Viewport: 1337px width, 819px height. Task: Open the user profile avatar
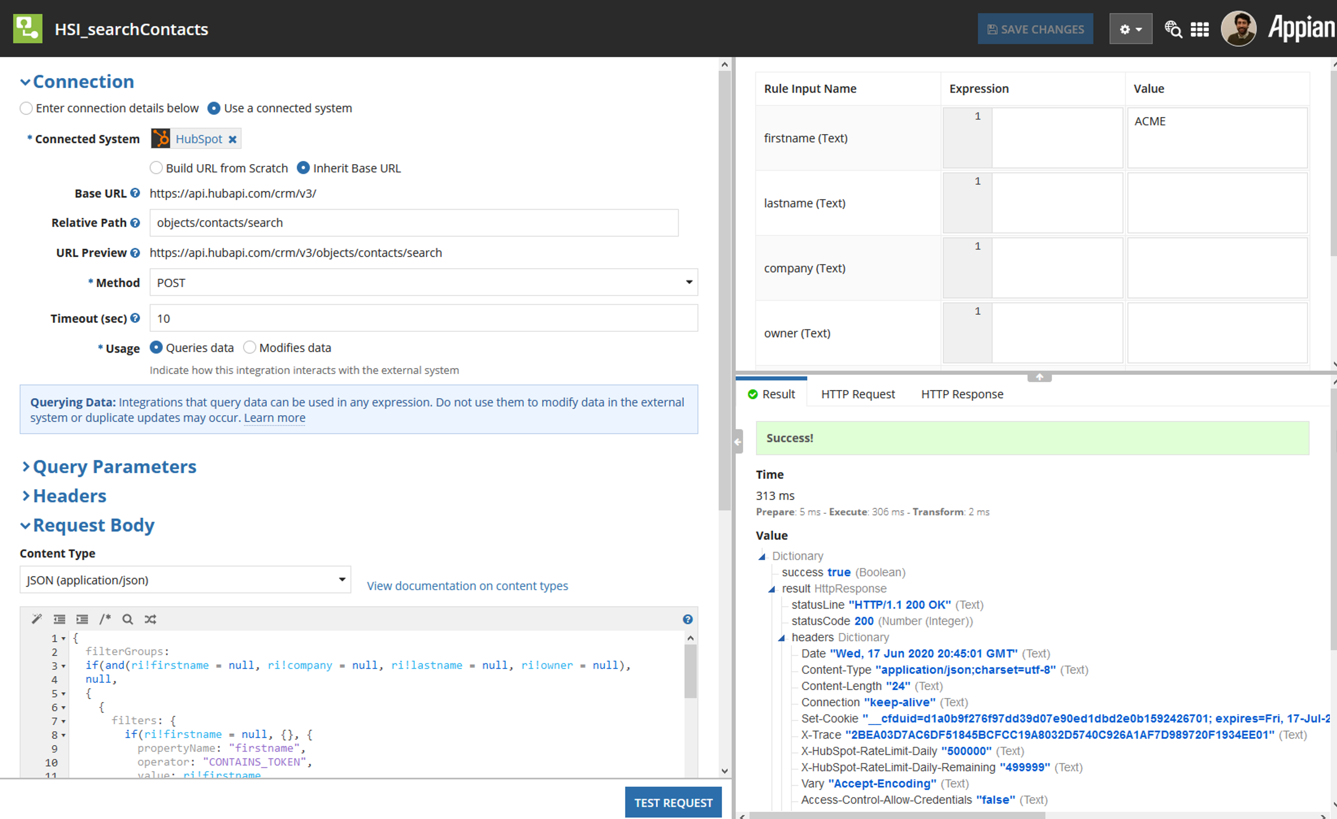pyautogui.click(x=1238, y=29)
